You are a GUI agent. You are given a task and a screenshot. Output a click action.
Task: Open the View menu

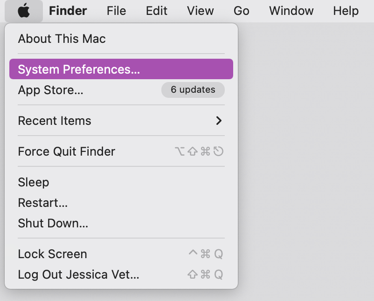201,11
